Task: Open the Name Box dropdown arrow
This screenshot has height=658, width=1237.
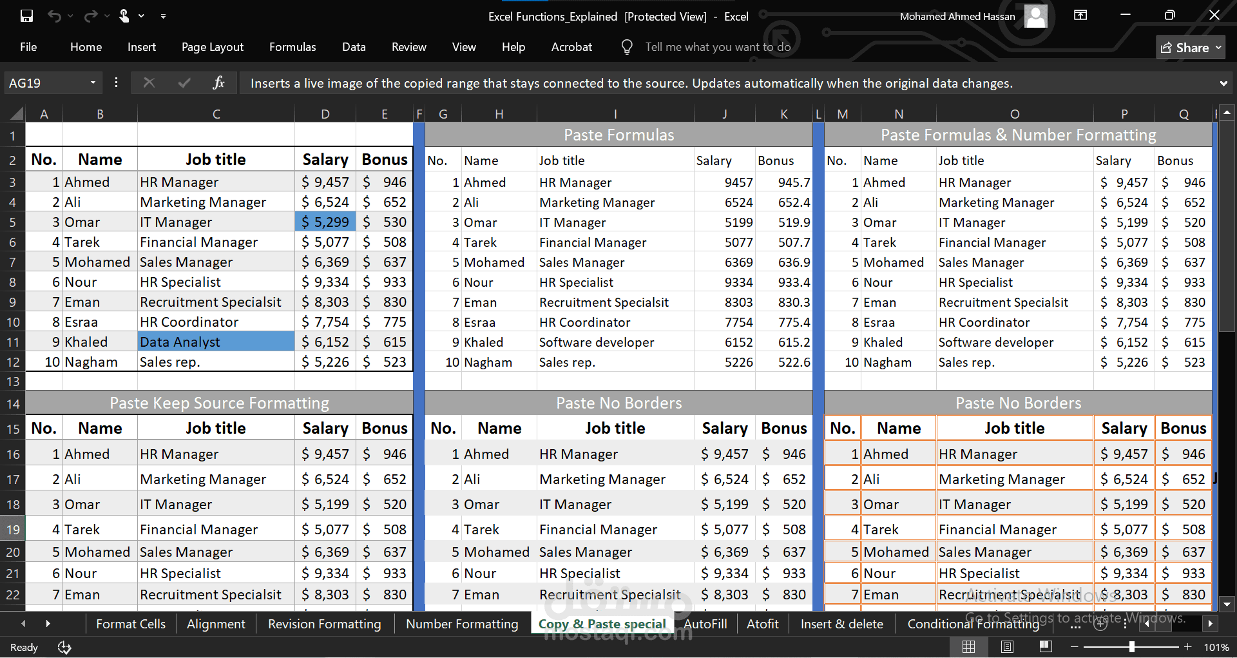Action: (x=93, y=83)
